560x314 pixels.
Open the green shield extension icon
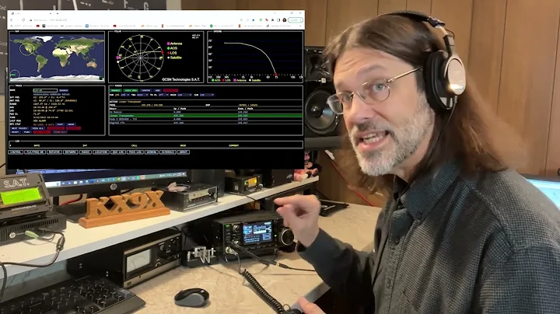(x=261, y=20)
